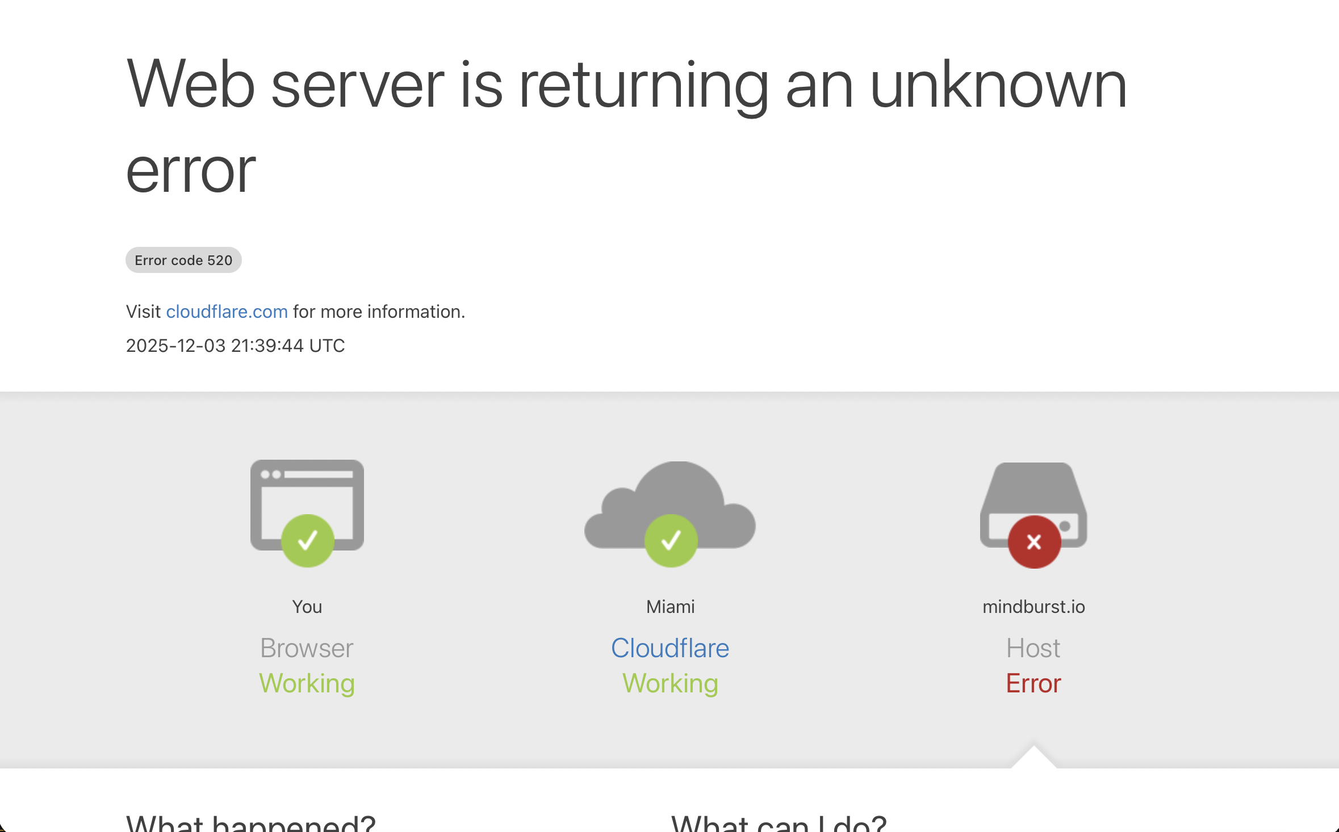Viewport: 1339px width, 832px height.
Task: Click the "What happened?" heading
Action: pos(250,823)
